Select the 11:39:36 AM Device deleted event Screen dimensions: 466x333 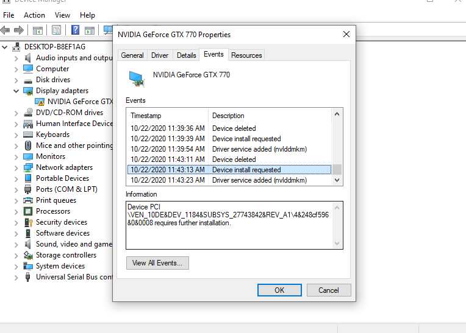(x=229, y=128)
